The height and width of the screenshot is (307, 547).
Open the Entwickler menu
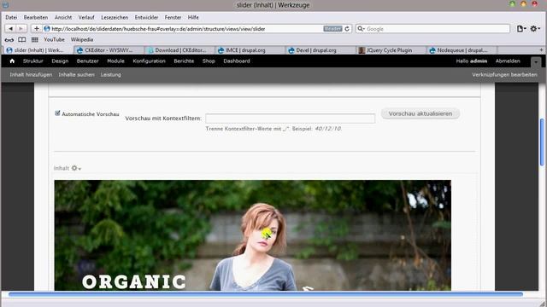pos(146,17)
